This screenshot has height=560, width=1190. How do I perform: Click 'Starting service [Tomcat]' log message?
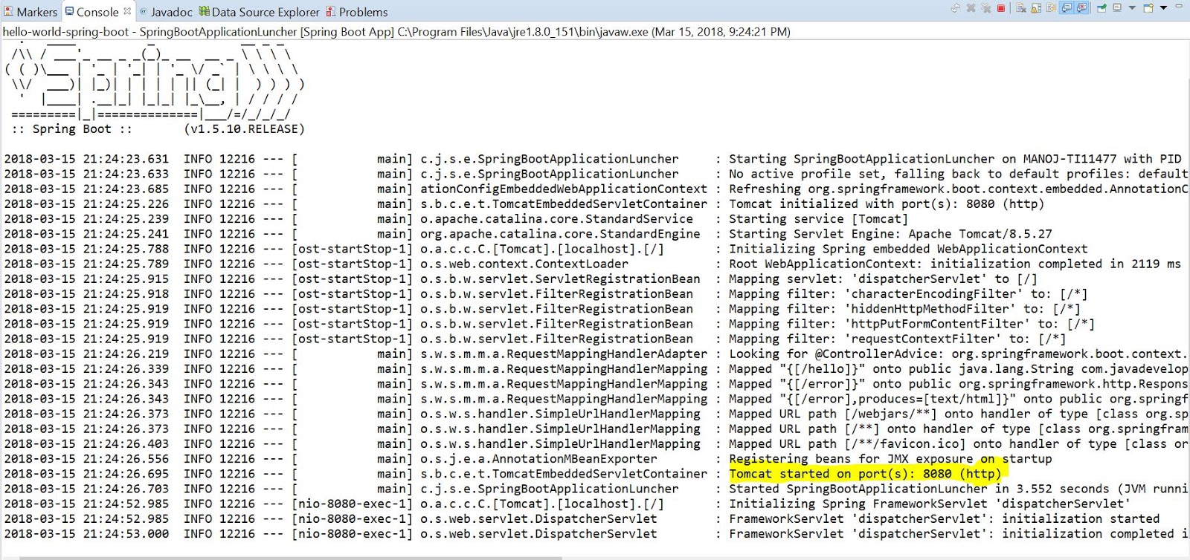tap(818, 219)
